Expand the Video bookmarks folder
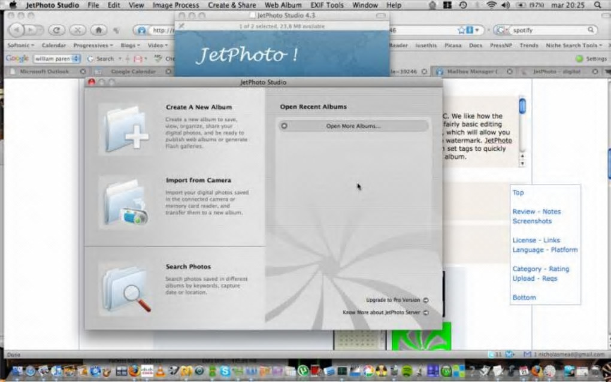The height and width of the screenshot is (382, 611). point(158,45)
